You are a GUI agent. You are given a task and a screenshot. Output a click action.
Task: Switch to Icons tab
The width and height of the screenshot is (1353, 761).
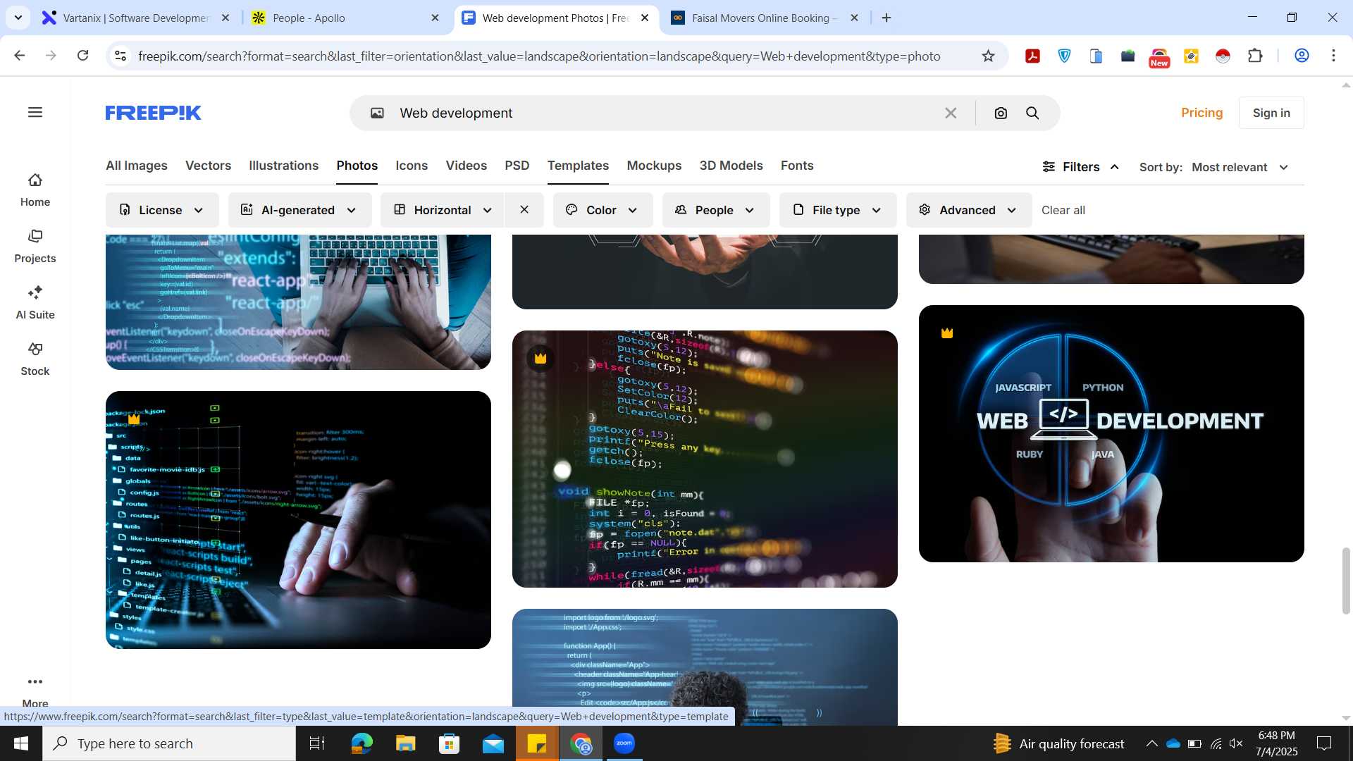[x=412, y=166]
